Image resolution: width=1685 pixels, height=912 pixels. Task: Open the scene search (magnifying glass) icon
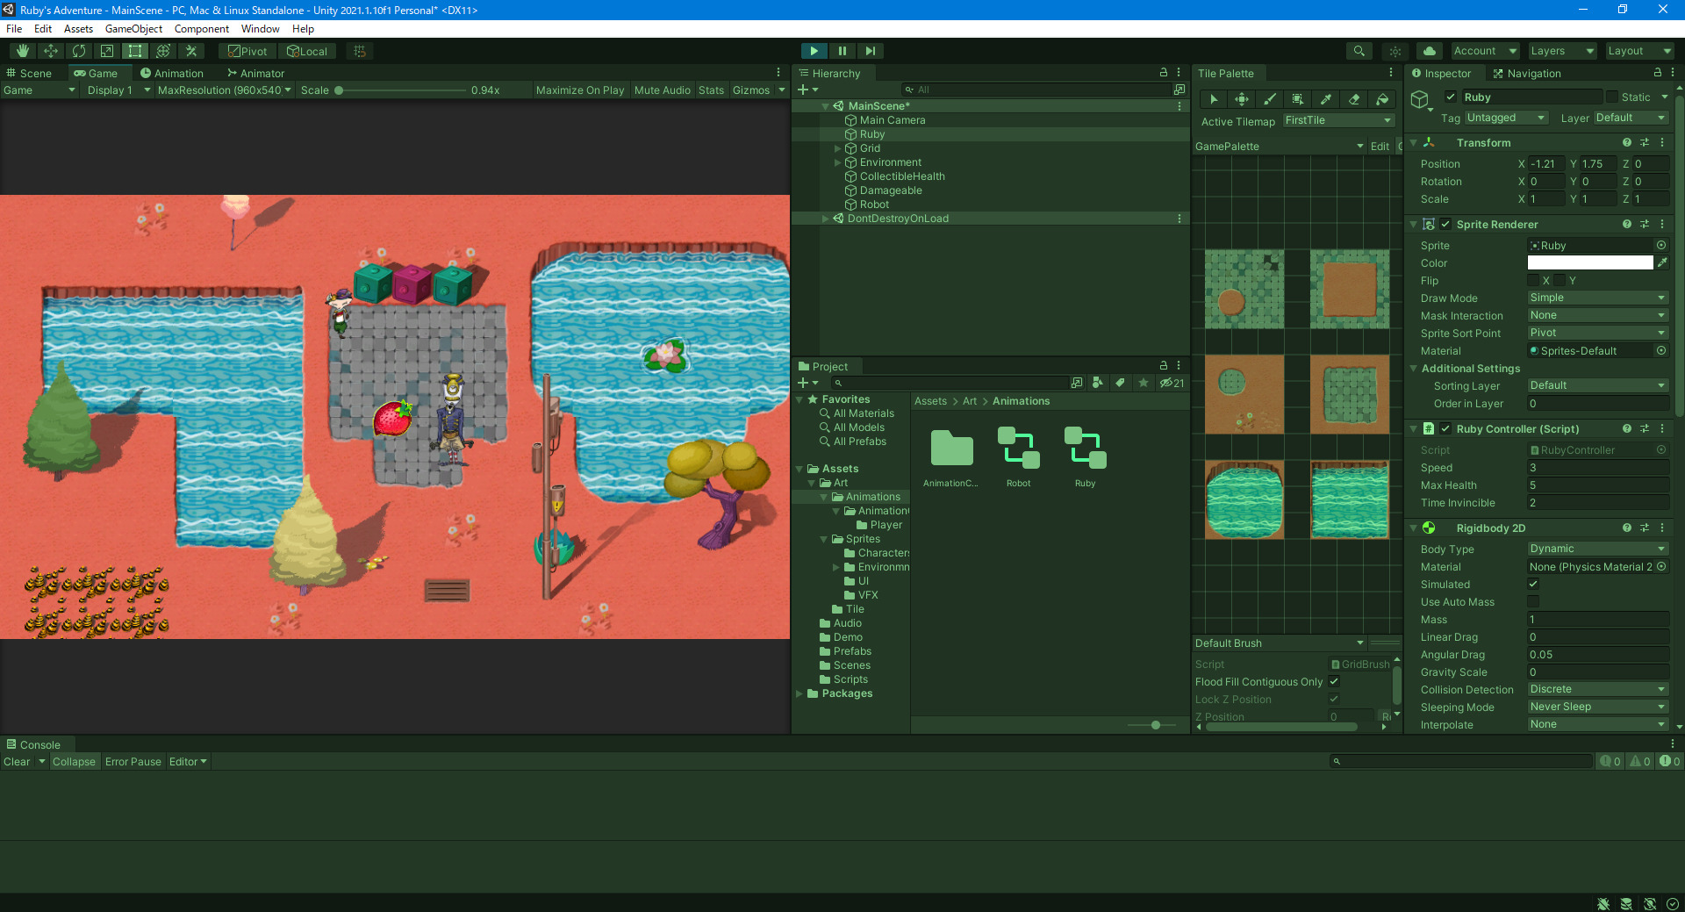click(1359, 51)
